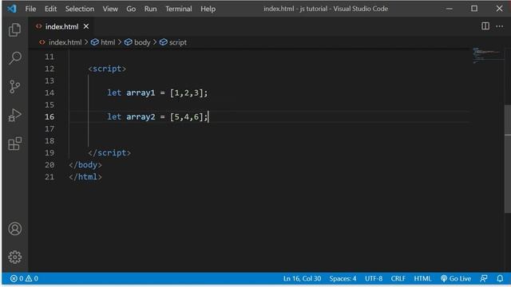Click Ln 16, Col 30 status entry
Viewport: 511px width, 287px height.
pyautogui.click(x=302, y=278)
